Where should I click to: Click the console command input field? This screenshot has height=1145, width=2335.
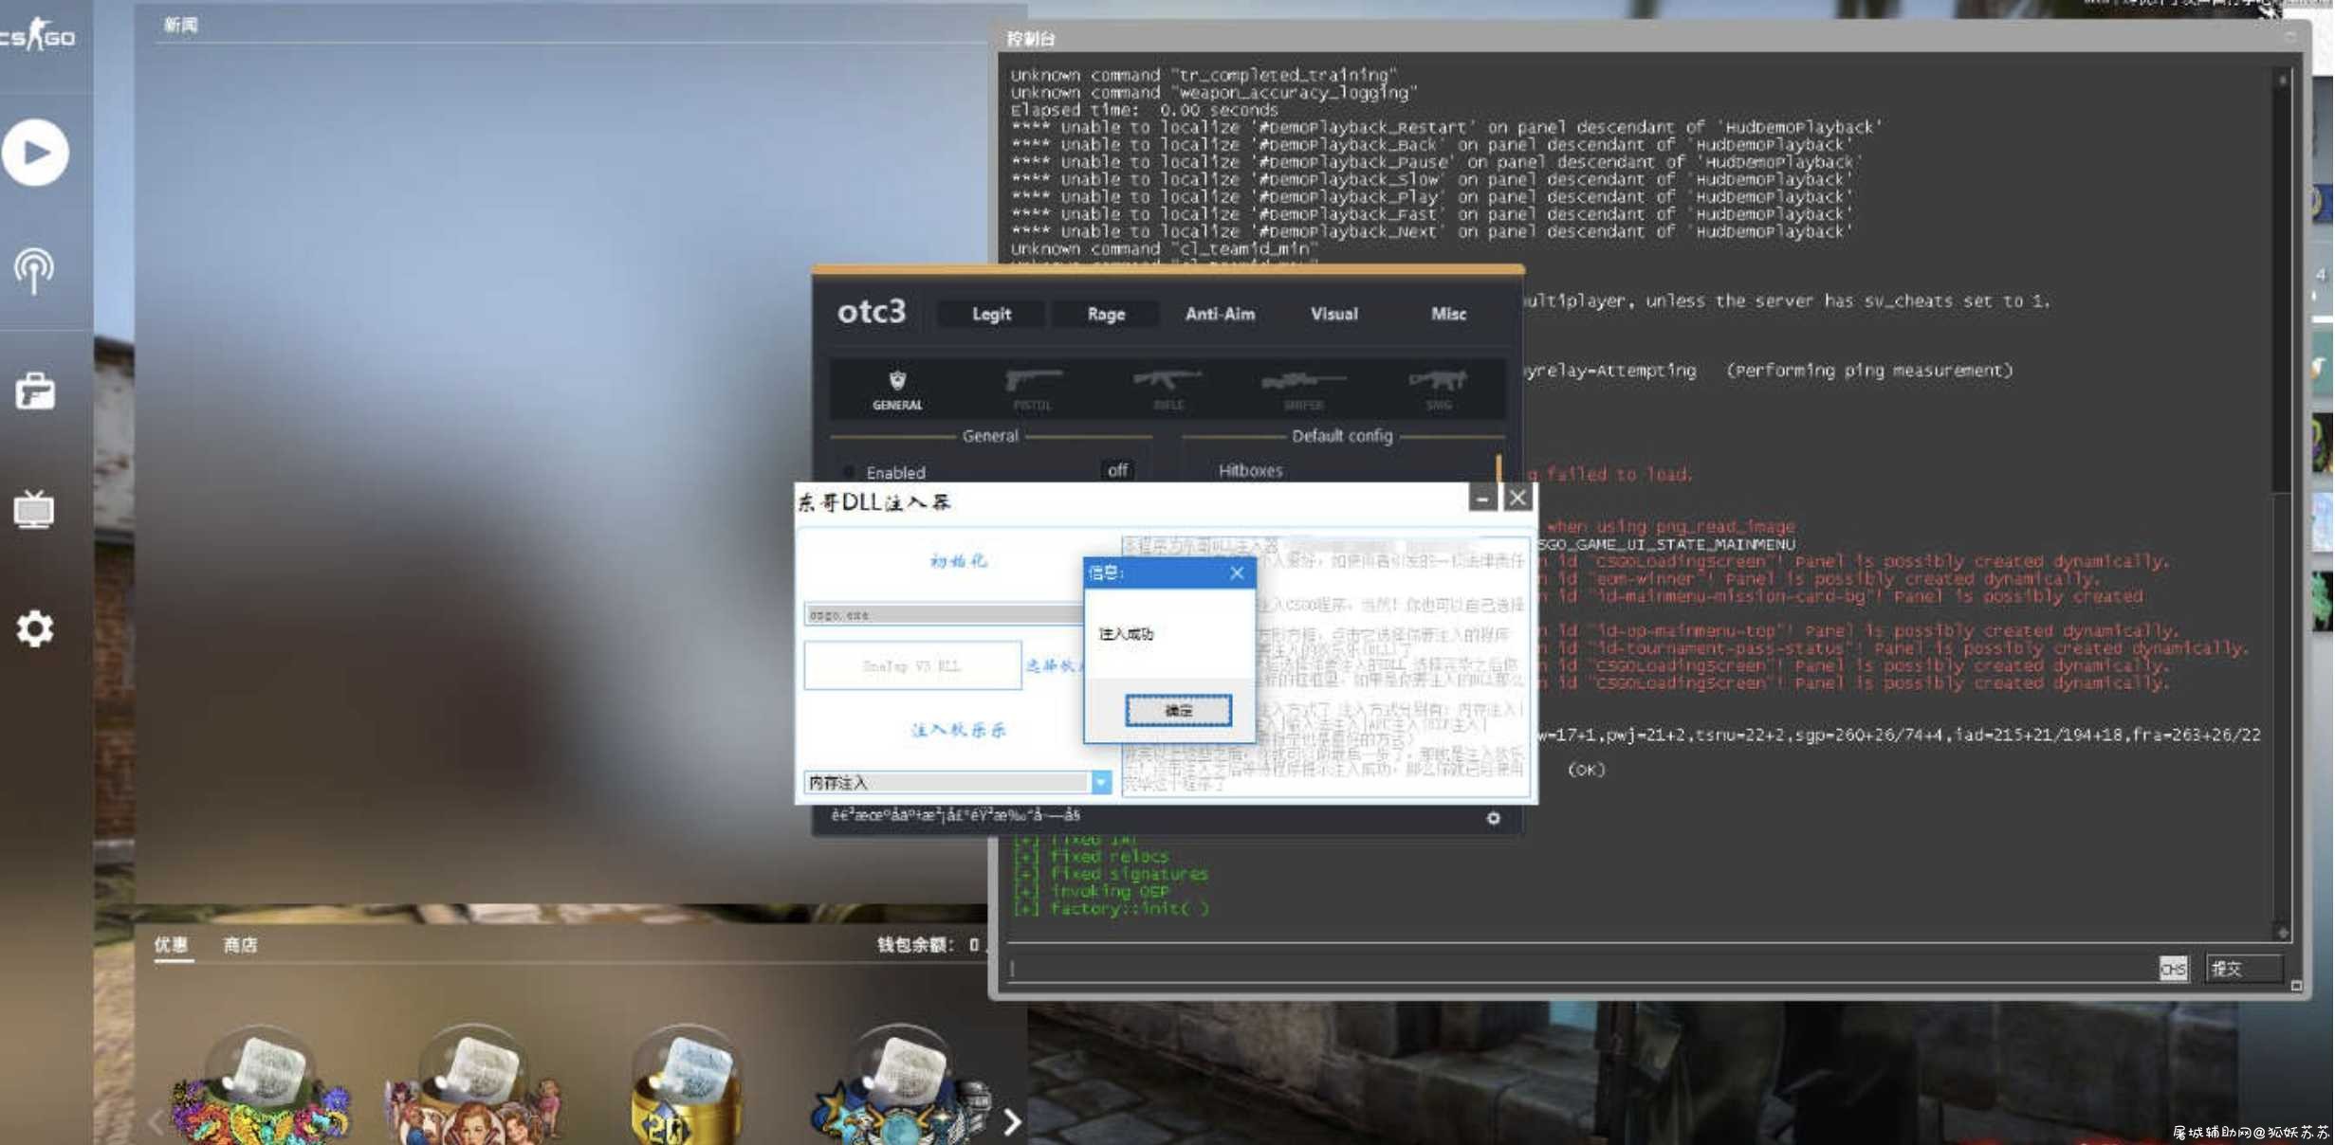(x=1579, y=969)
